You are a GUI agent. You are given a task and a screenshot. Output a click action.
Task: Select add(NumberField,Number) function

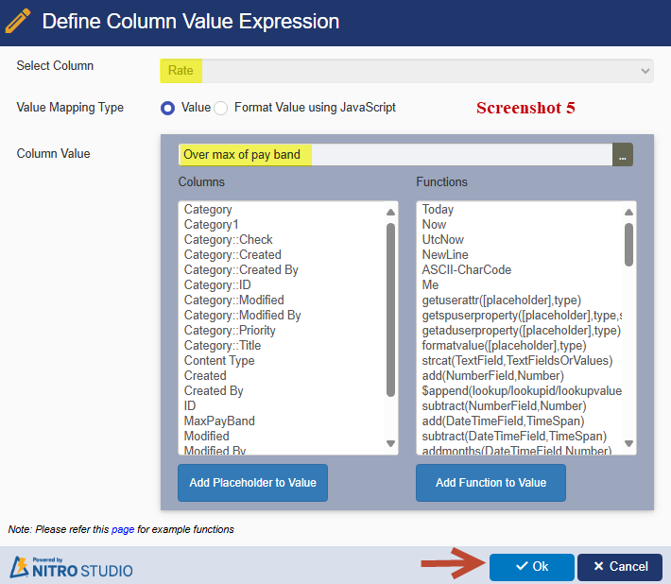(x=493, y=376)
